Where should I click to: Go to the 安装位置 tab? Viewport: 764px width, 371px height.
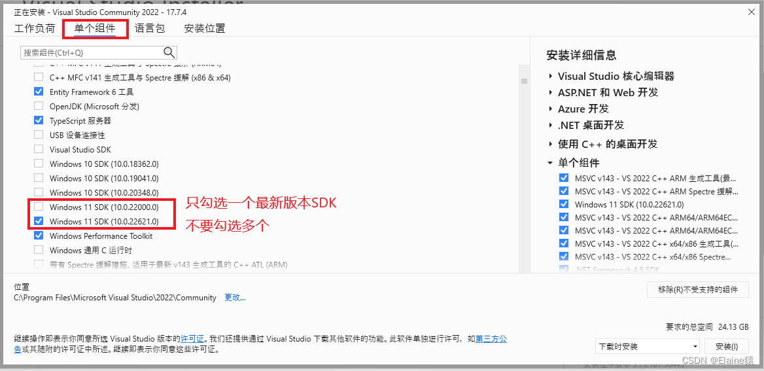[205, 28]
